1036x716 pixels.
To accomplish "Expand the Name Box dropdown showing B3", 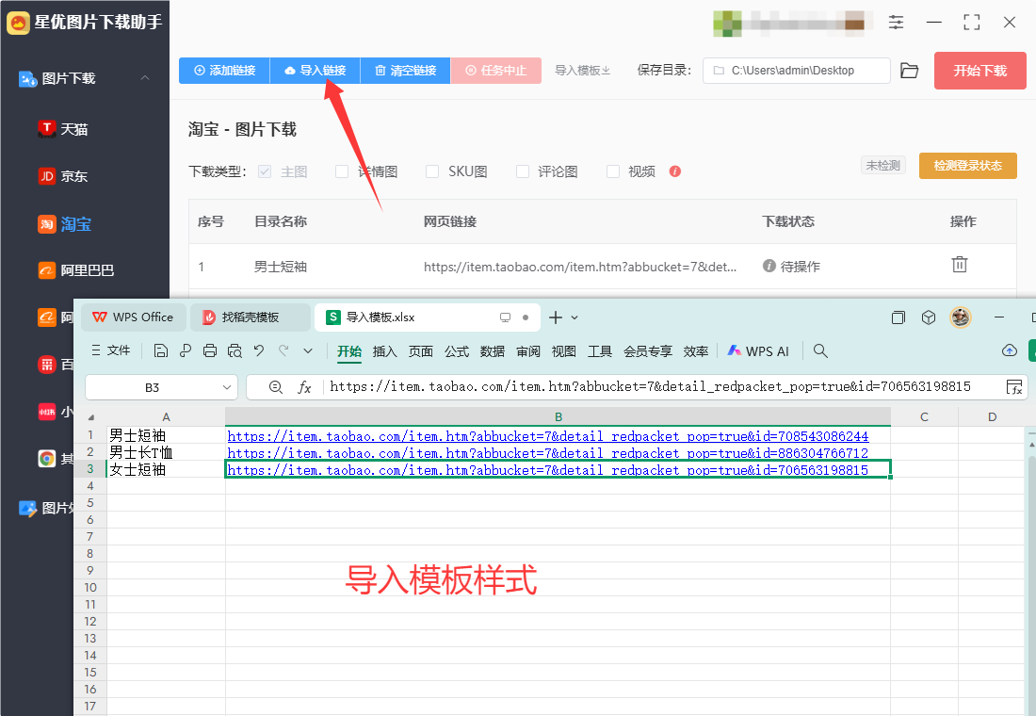I will (227, 387).
